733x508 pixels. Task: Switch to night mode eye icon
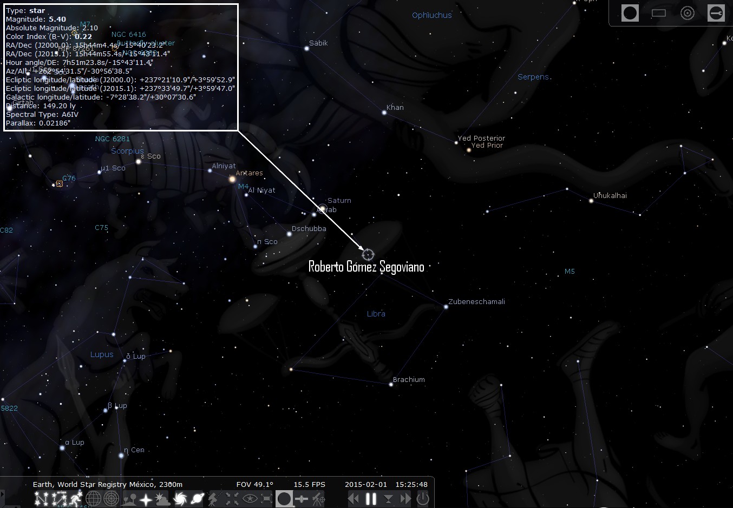point(250,498)
